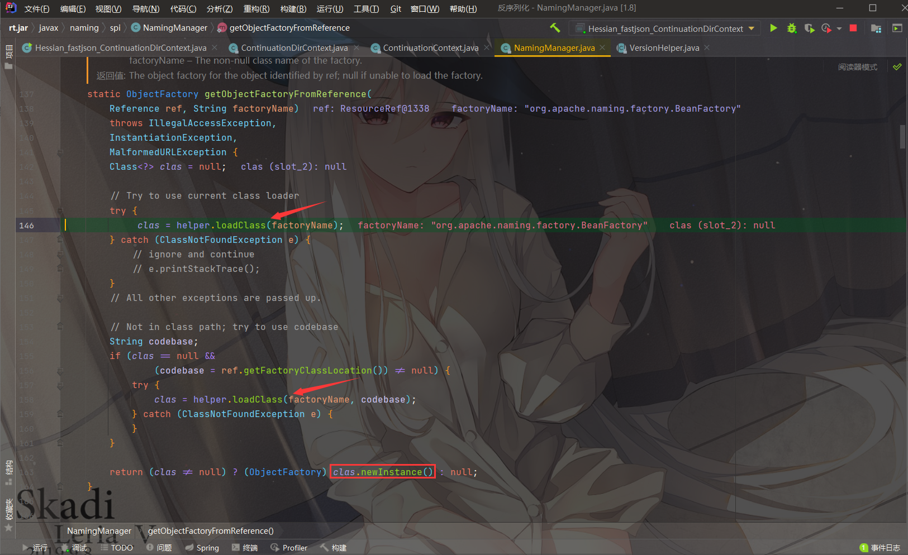
Task: Switch to Hessian_fastjson_ContinuationDirContext.java tab
Action: click(121, 48)
